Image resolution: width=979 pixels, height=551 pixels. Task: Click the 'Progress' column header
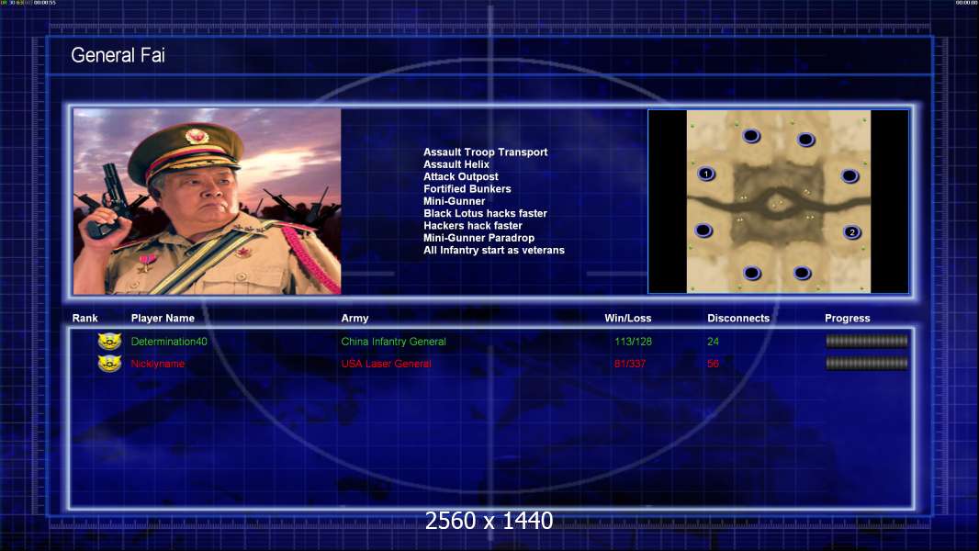848,319
